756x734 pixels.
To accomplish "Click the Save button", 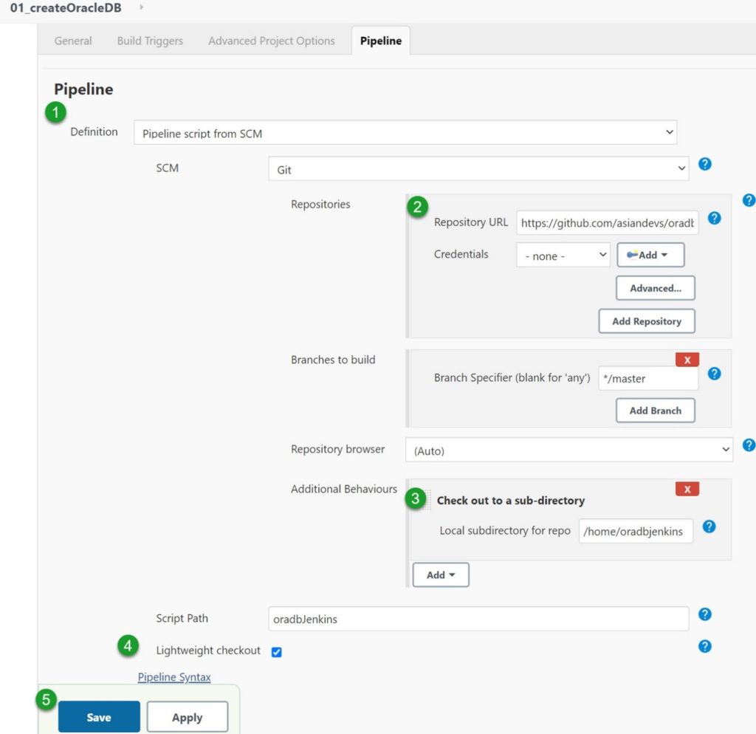I will tap(99, 716).
